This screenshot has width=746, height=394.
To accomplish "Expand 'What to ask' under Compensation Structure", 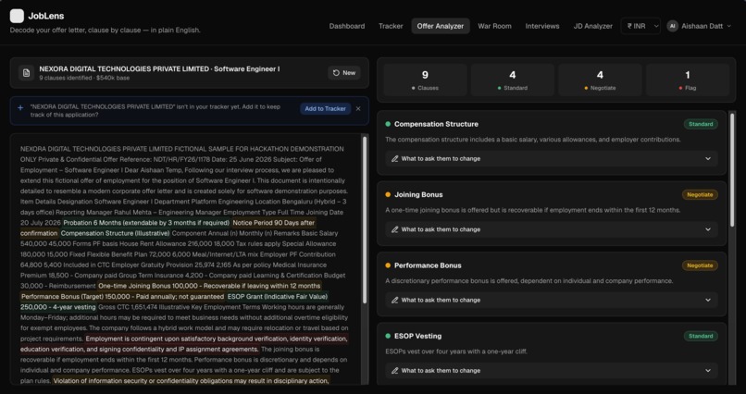I will (552, 159).
